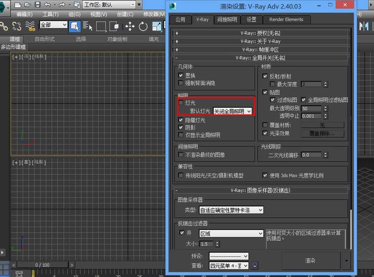This screenshot has width=374, height=277.
Task: Open the 全部 selection filter dropdown
Action: pos(53,25)
